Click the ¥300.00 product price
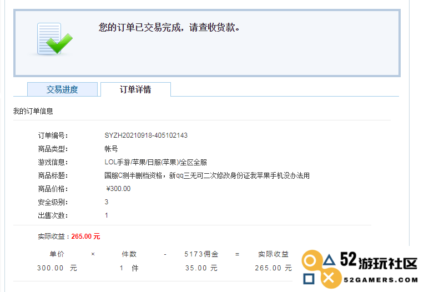Image resolution: width=424 pixels, height=292 pixels. click(x=118, y=189)
